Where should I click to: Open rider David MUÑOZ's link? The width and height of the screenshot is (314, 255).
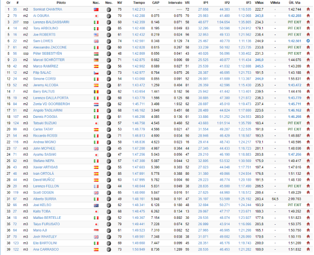[x=44, y=180]
